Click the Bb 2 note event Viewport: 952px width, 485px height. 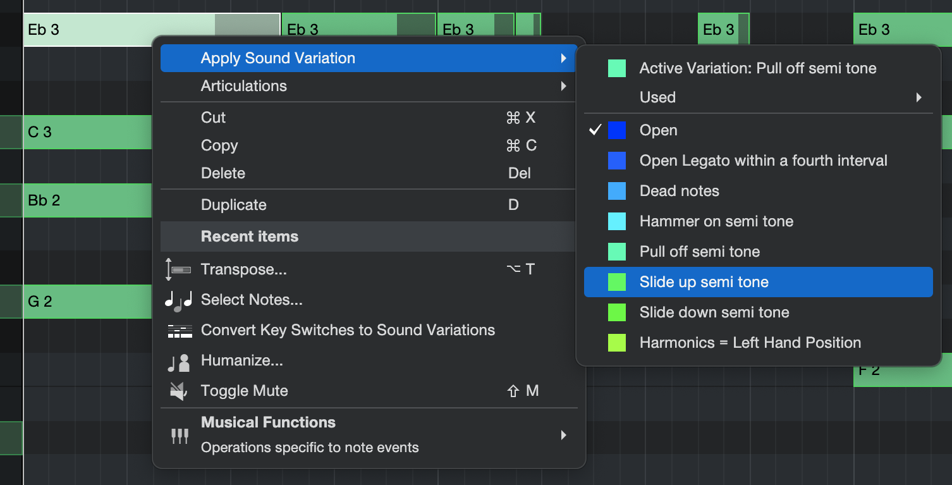click(87, 200)
